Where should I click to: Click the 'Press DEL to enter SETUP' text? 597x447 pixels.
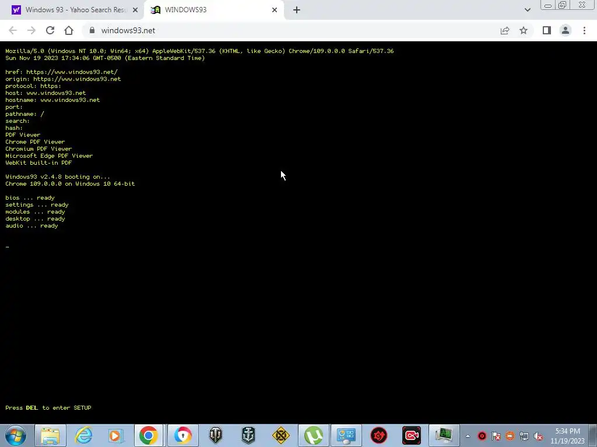pyautogui.click(x=48, y=407)
